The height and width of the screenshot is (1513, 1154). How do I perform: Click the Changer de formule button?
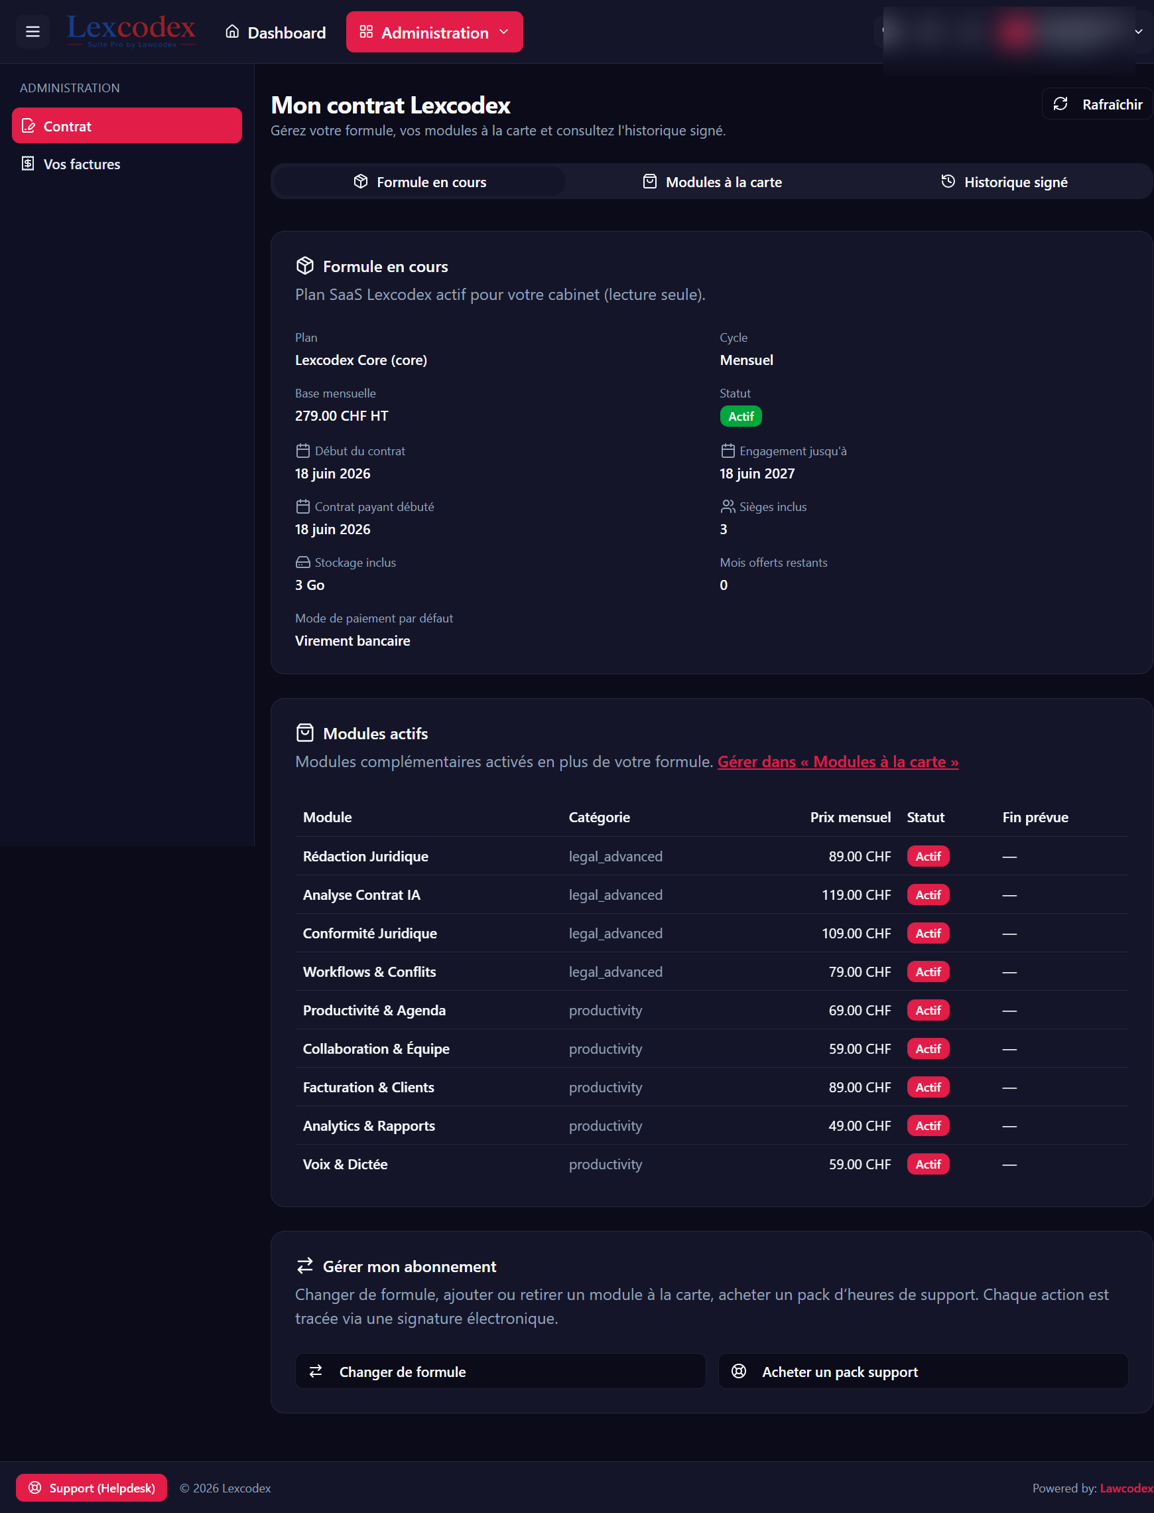pos(500,1372)
